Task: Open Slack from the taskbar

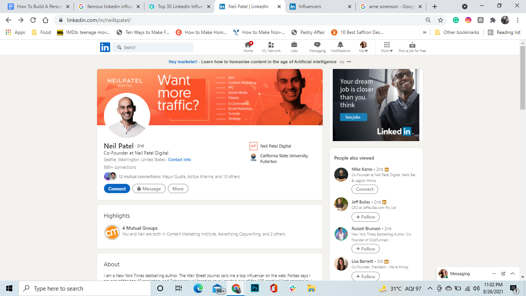Action: (x=293, y=288)
